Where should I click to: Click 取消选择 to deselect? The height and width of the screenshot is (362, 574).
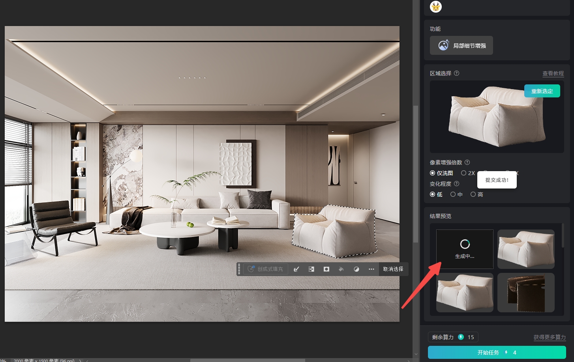(393, 269)
